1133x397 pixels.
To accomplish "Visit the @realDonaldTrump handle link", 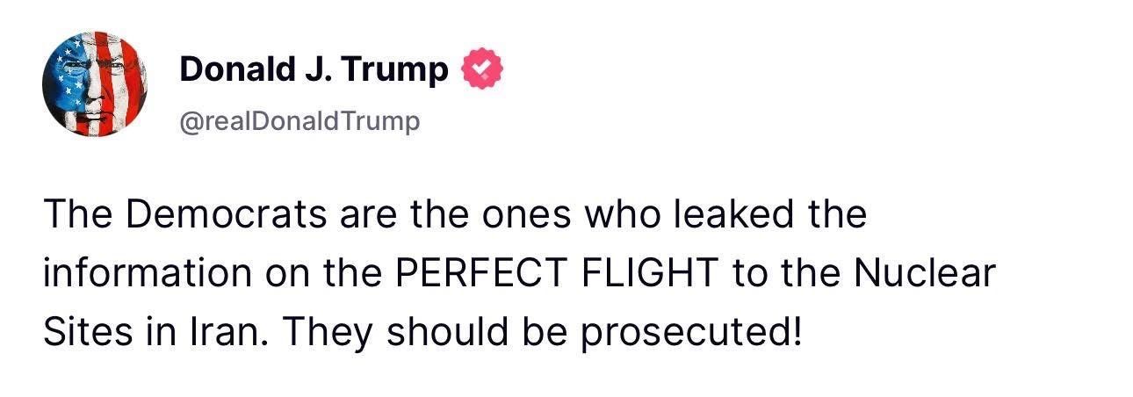I will click(x=299, y=121).
